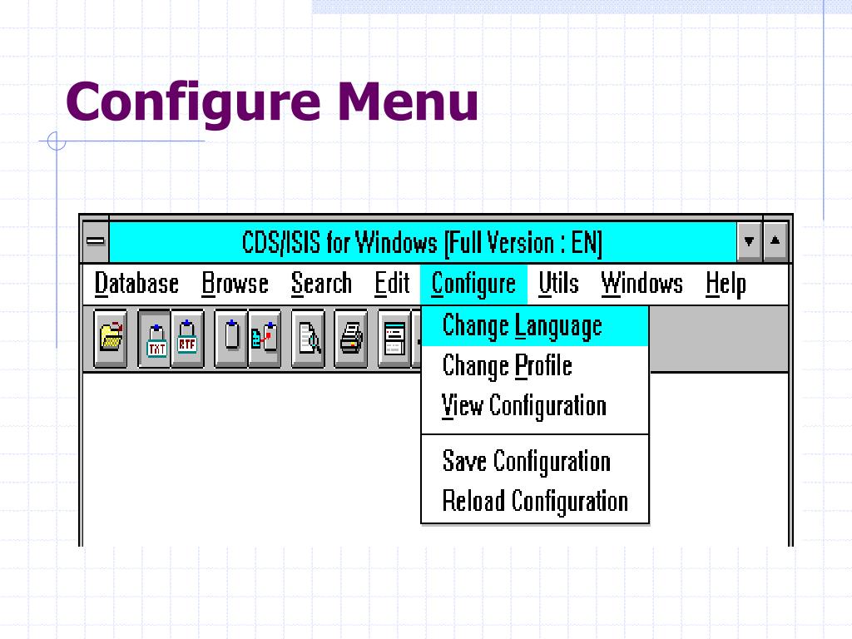The height and width of the screenshot is (639, 852).
Task: Open the window control menu box
Action: (96, 241)
